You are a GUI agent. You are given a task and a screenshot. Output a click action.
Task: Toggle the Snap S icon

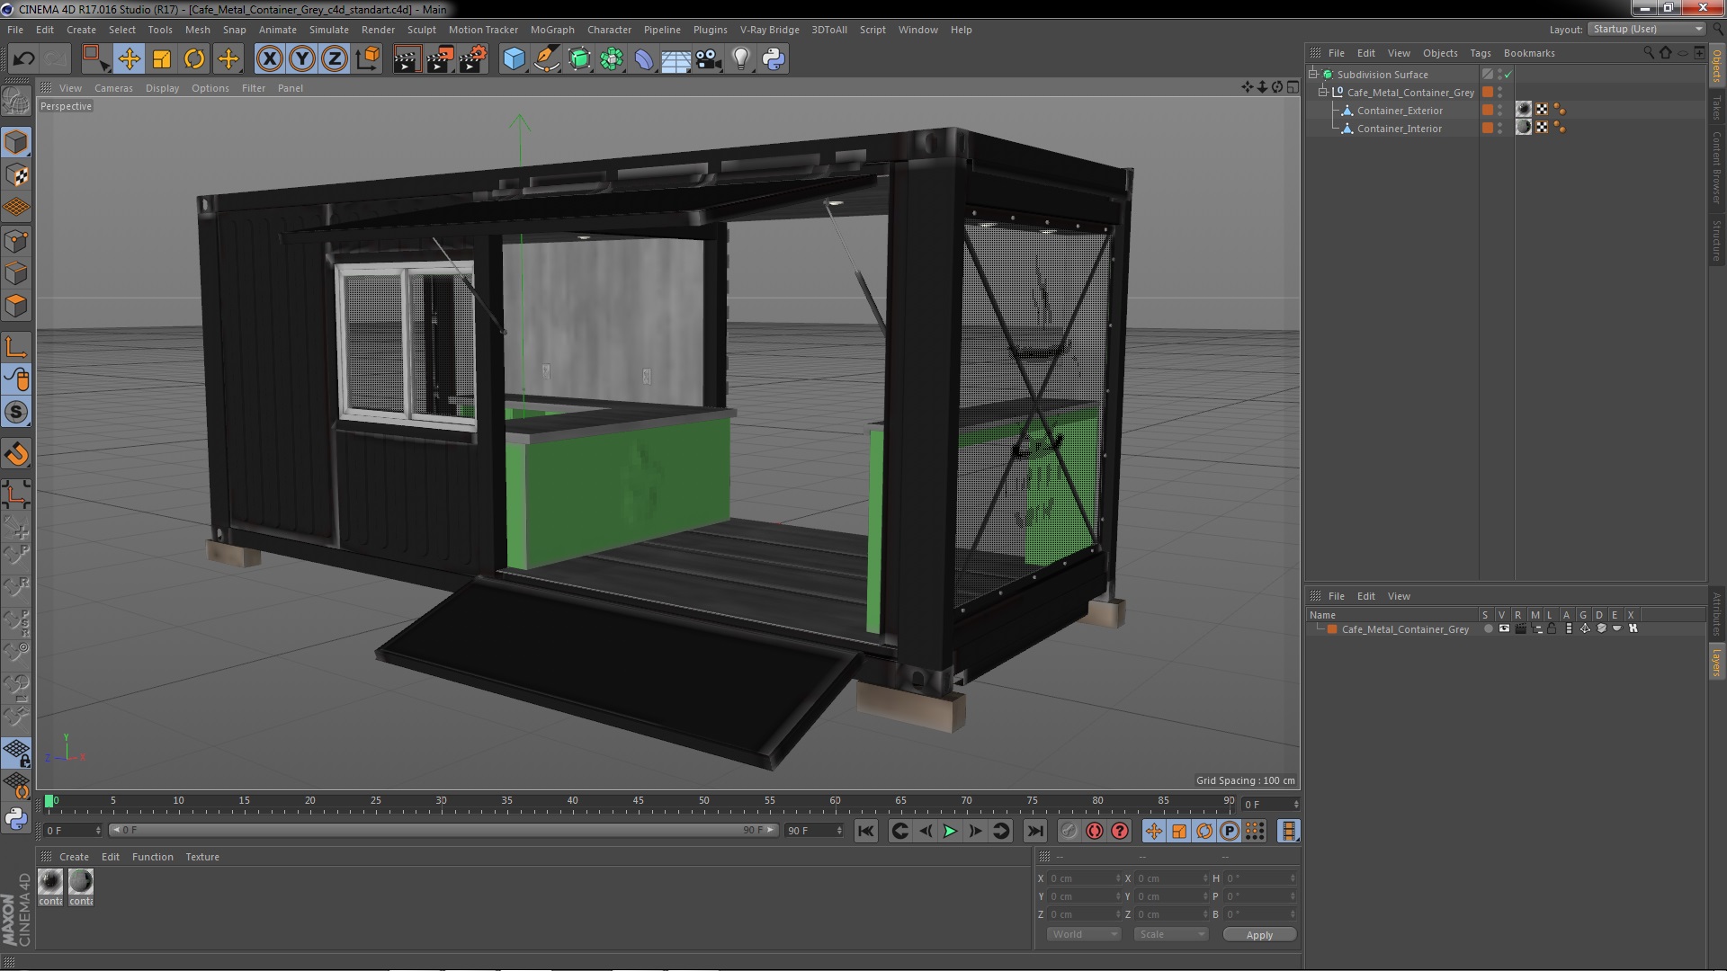(x=16, y=413)
